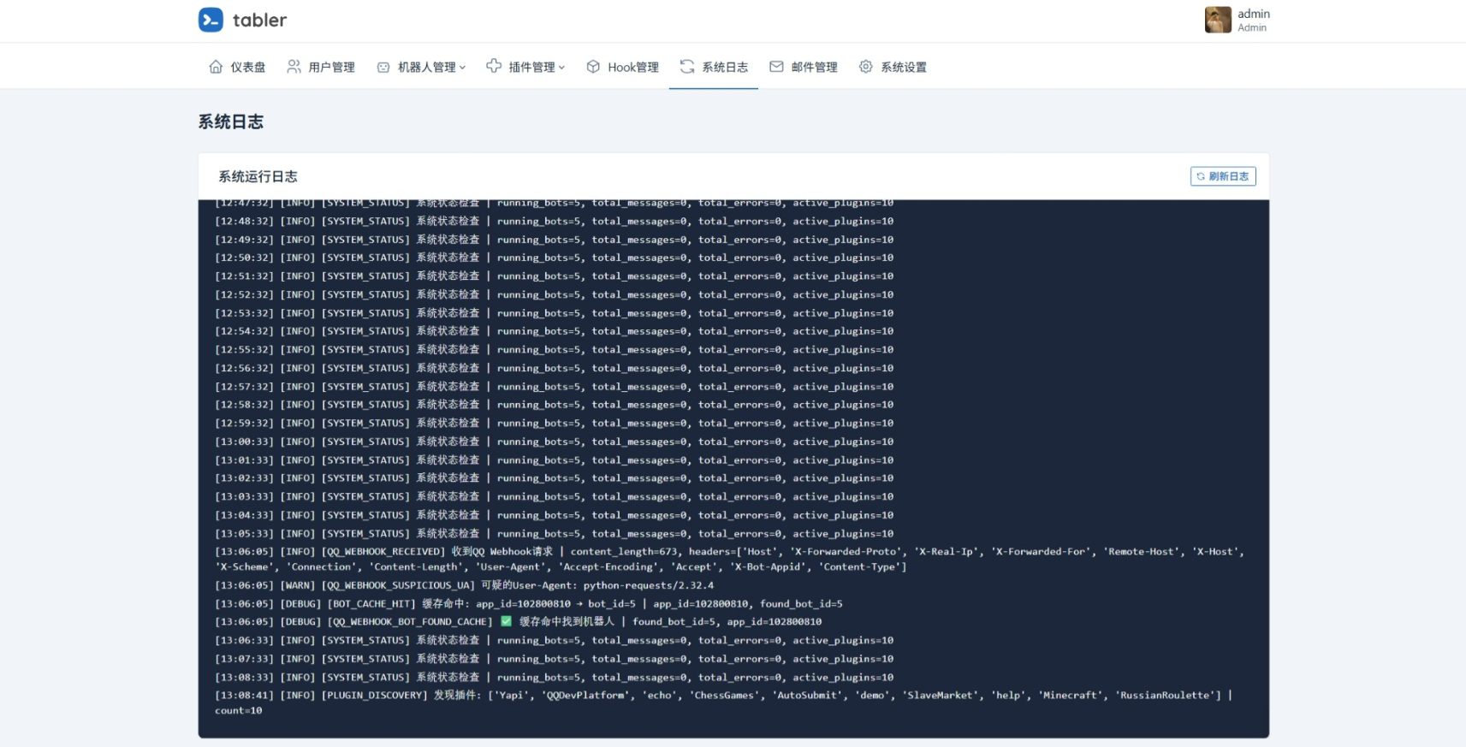
Task: Open the admin account menu
Action: click(1253, 20)
